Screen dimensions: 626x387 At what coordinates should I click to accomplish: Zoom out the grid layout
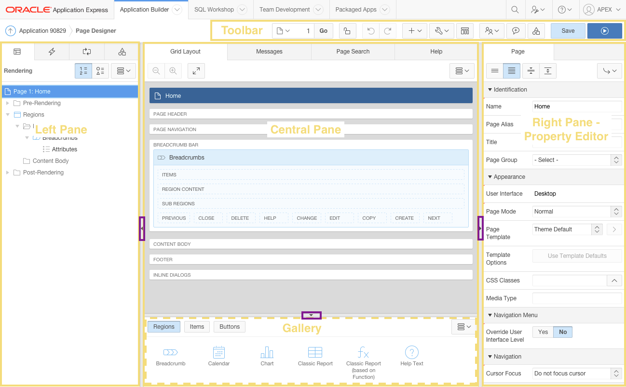(x=156, y=71)
